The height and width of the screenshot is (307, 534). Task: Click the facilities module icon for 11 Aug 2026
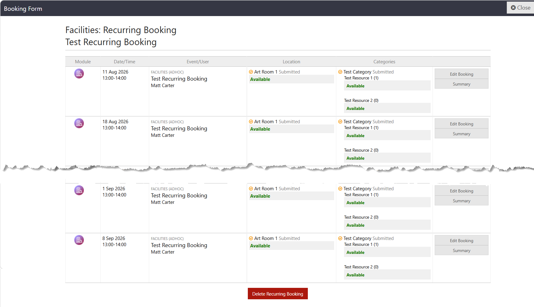pyautogui.click(x=79, y=74)
